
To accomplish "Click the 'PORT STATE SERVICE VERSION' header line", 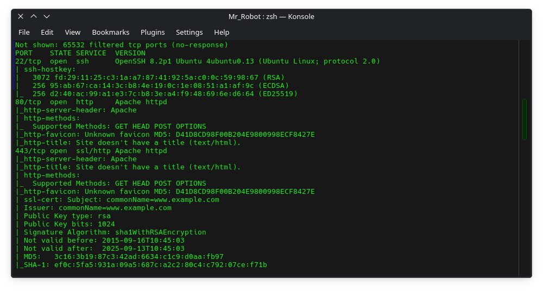I will [80, 53].
